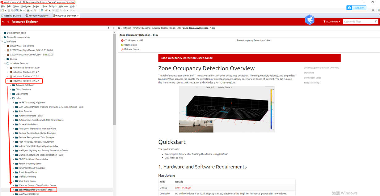The height and width of the screenshot is (196, 380).
Task: Click the CCS Project - MSS cube icon
Action: click(x=122, y=40)
